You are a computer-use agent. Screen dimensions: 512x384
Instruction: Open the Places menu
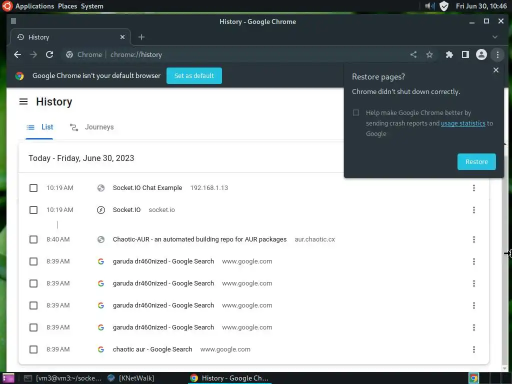click(67, 6)
